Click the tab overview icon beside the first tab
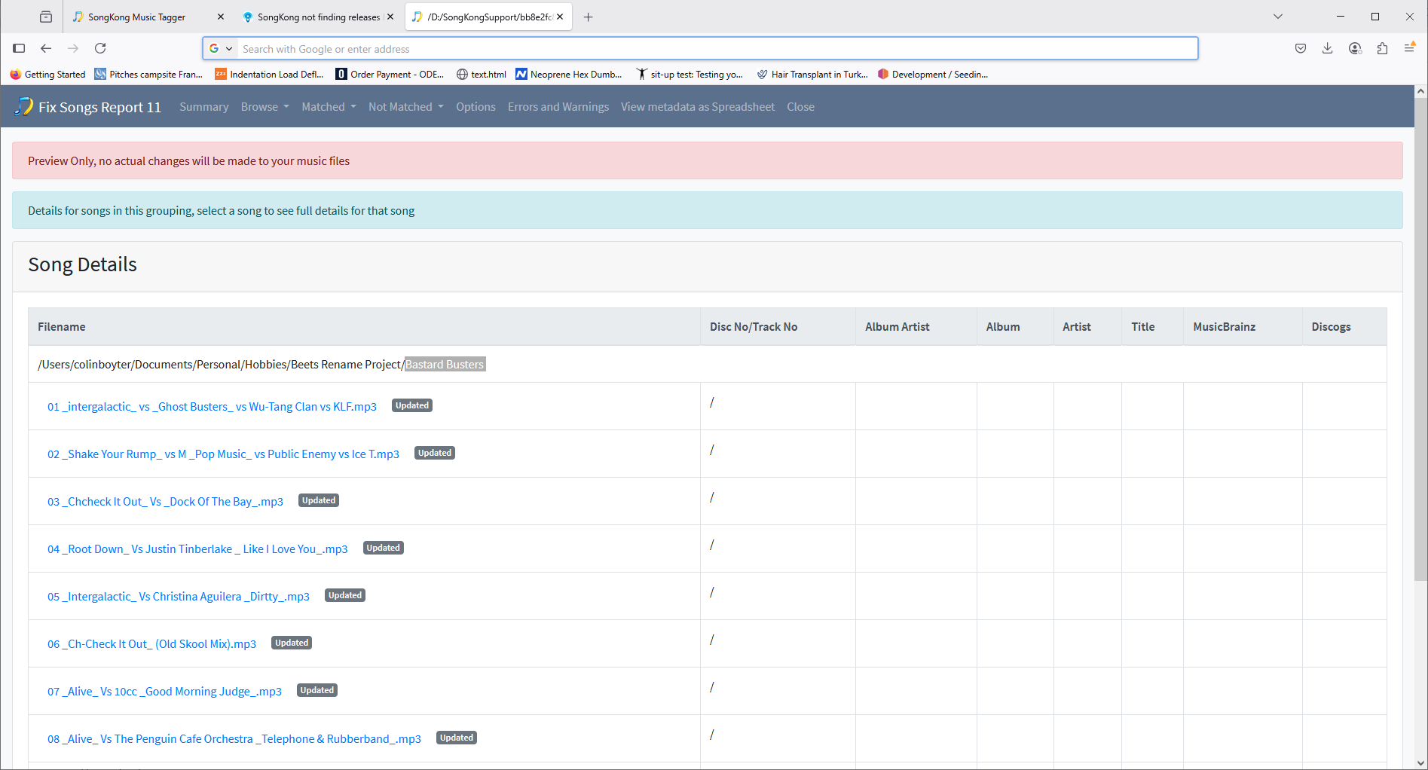The image size is (1428, 770). (x=46, y=17)
